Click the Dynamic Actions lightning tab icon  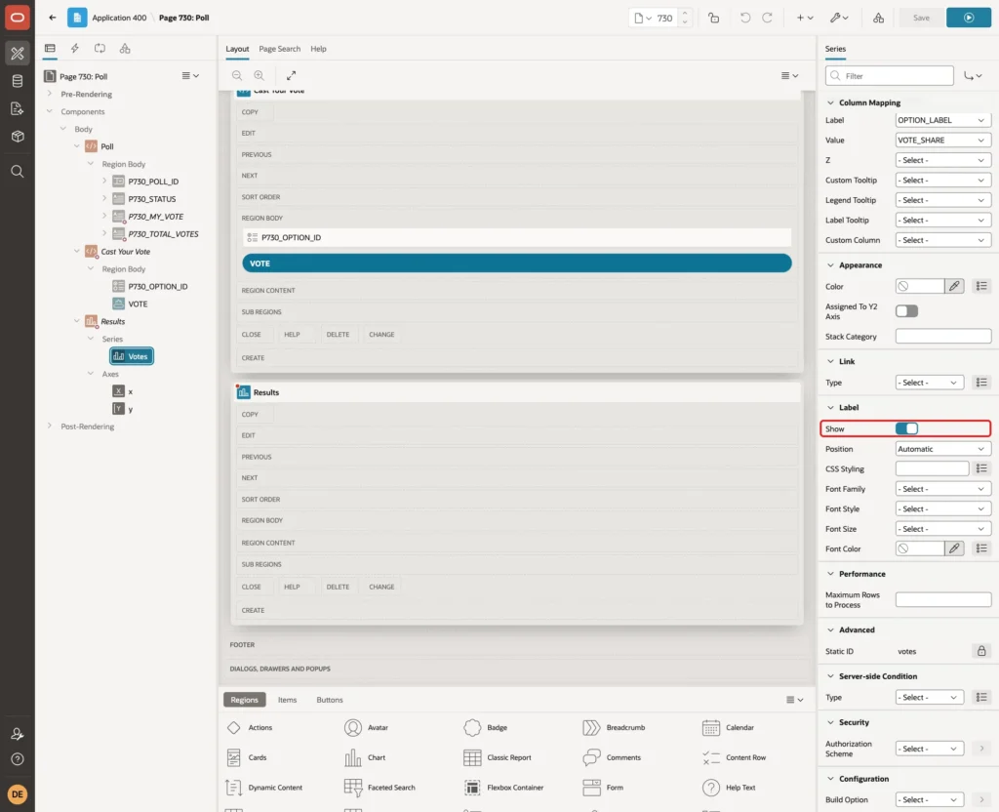pos(74,49)
